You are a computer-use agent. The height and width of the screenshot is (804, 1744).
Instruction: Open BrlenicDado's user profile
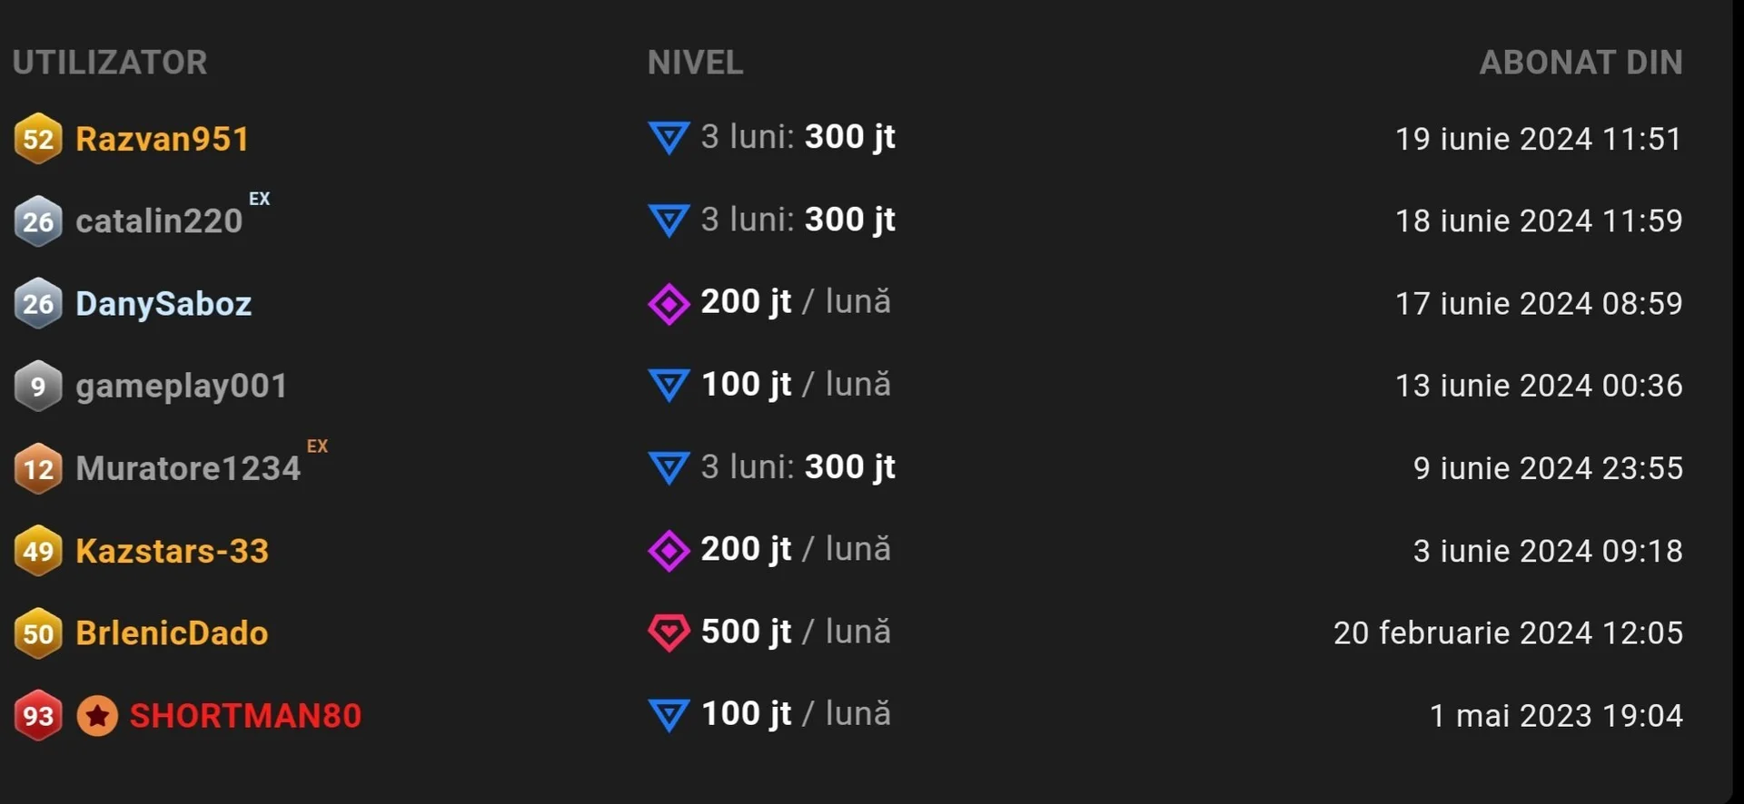pyautogui.click(x=172, y=633)
